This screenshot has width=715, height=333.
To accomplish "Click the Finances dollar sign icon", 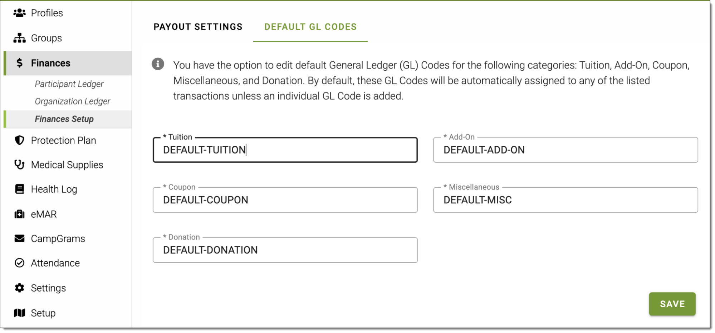I will (x=20, y=63).
